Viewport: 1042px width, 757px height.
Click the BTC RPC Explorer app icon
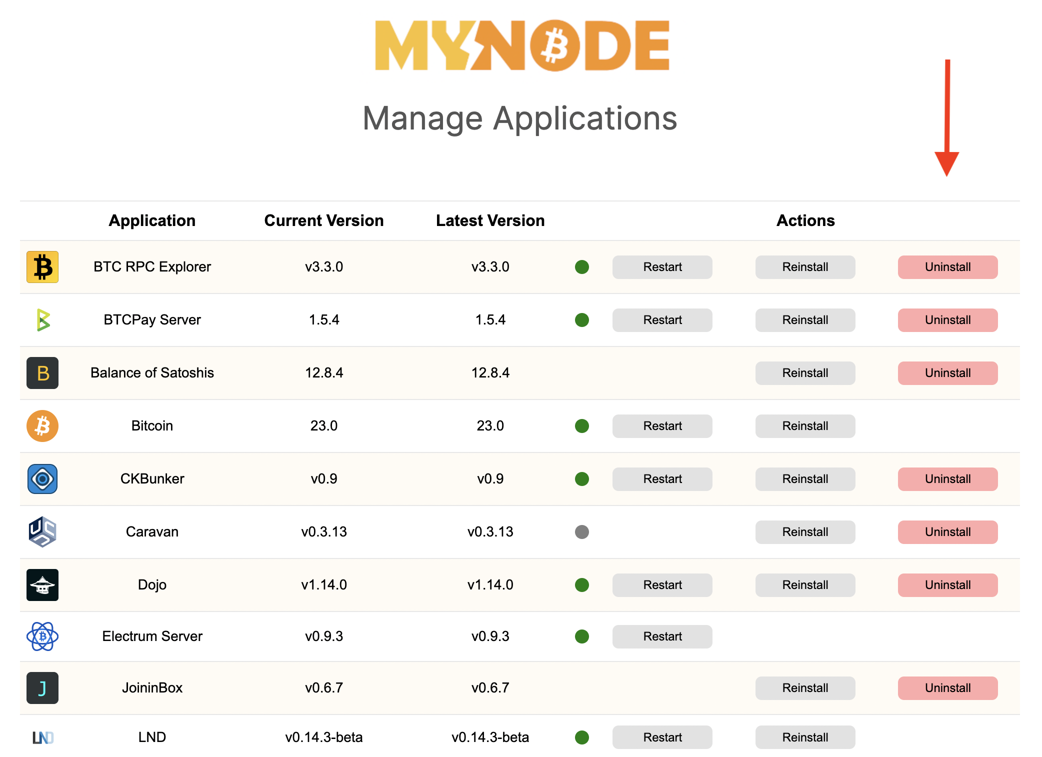pyautogui.click(x=42, y=267)
